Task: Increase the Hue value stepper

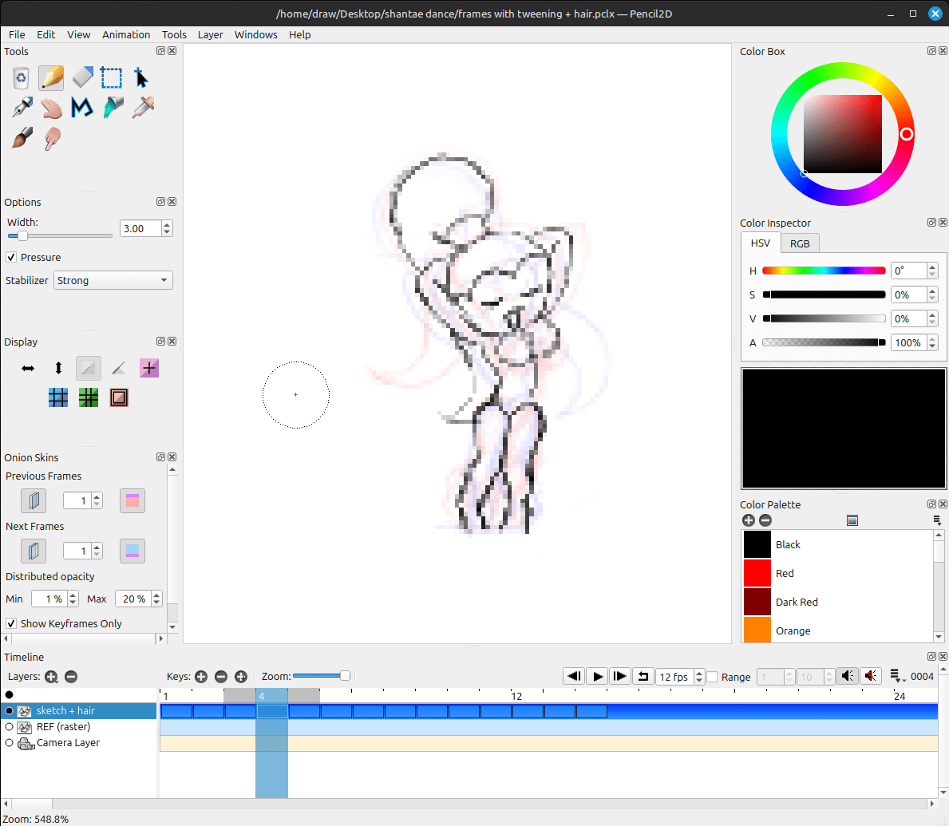Action: click(932, 267)
